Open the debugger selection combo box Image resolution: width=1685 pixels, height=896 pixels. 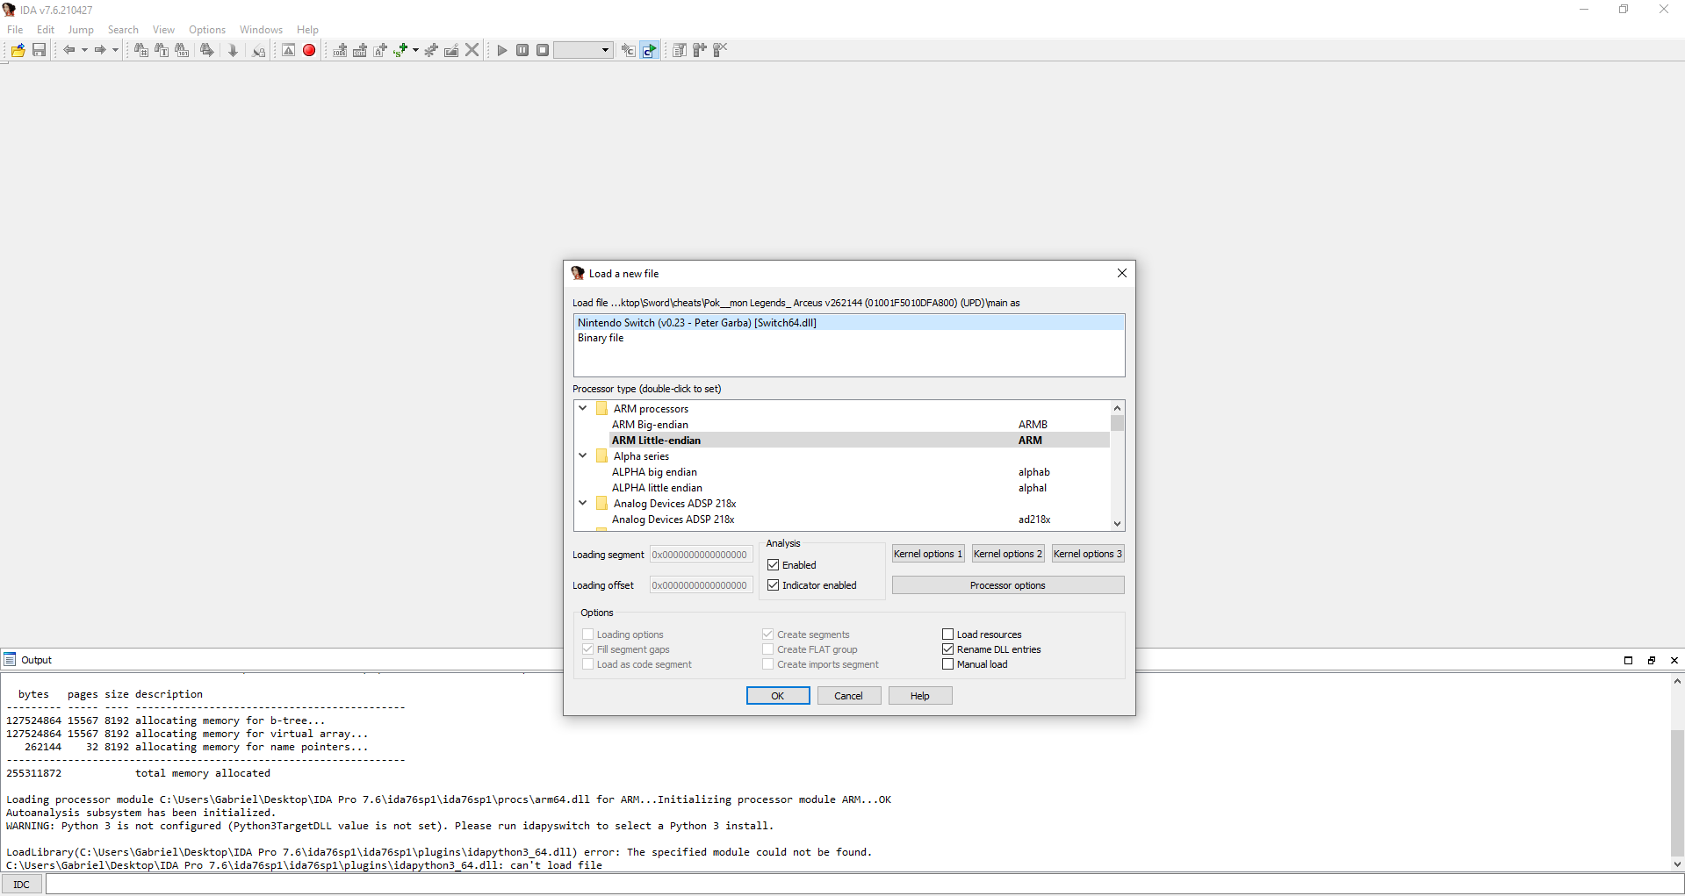(583, 50)
